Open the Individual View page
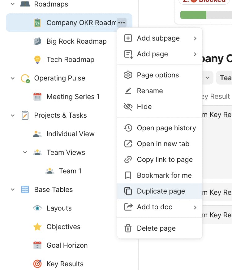The image size is (232, 270). coord(70,134)
